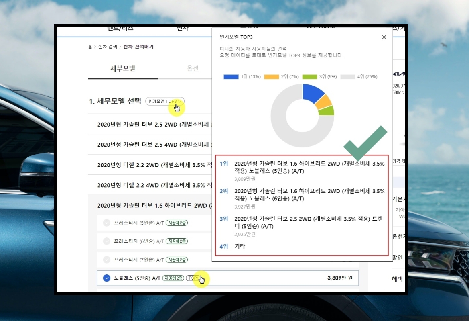Click the 3,927만원 price under 2위

[245, 207]
